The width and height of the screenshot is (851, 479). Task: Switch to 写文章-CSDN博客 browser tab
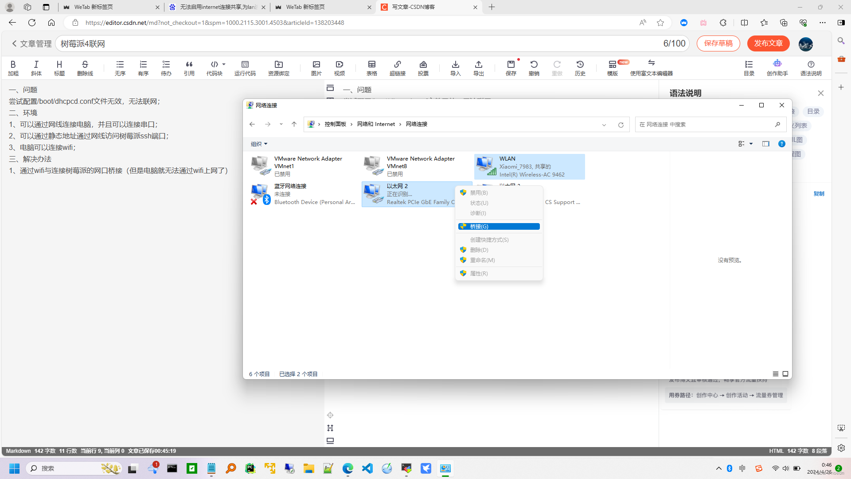coord(429,7)
